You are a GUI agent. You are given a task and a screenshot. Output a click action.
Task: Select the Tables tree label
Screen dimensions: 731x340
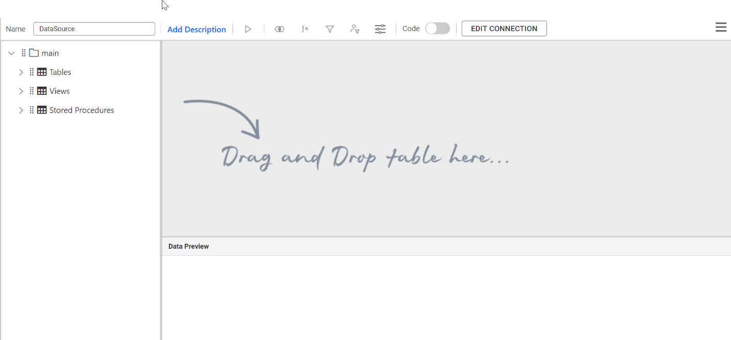point(60,72)
